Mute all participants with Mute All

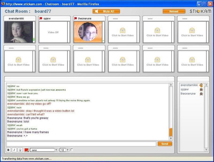point(106,11)
